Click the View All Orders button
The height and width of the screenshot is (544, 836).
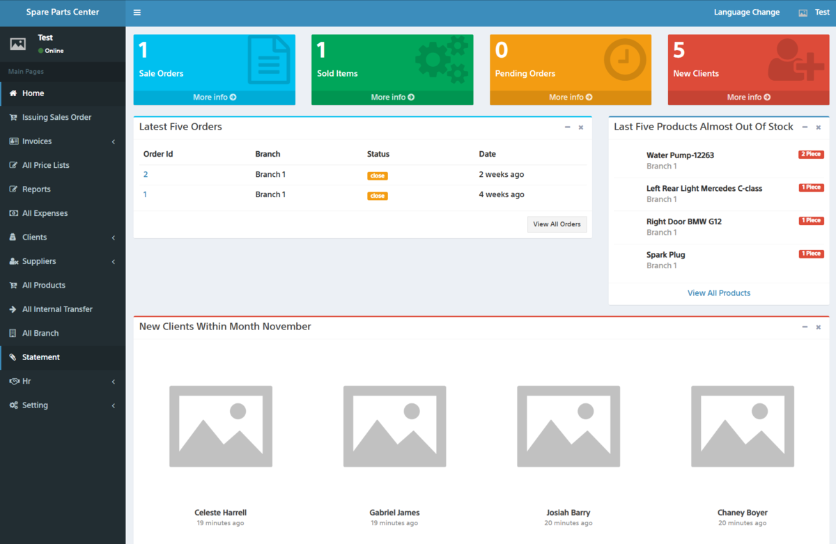click(557, 224)
